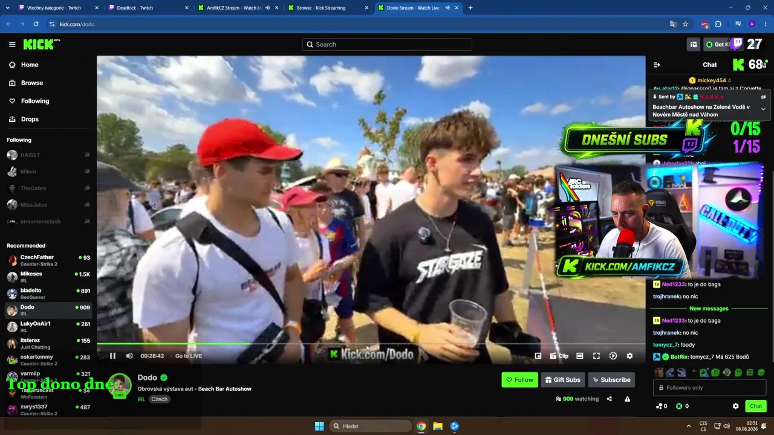Open the IRL category link
Image resolution: width=774 pixels, height=435 pixels.
point(141,399)
